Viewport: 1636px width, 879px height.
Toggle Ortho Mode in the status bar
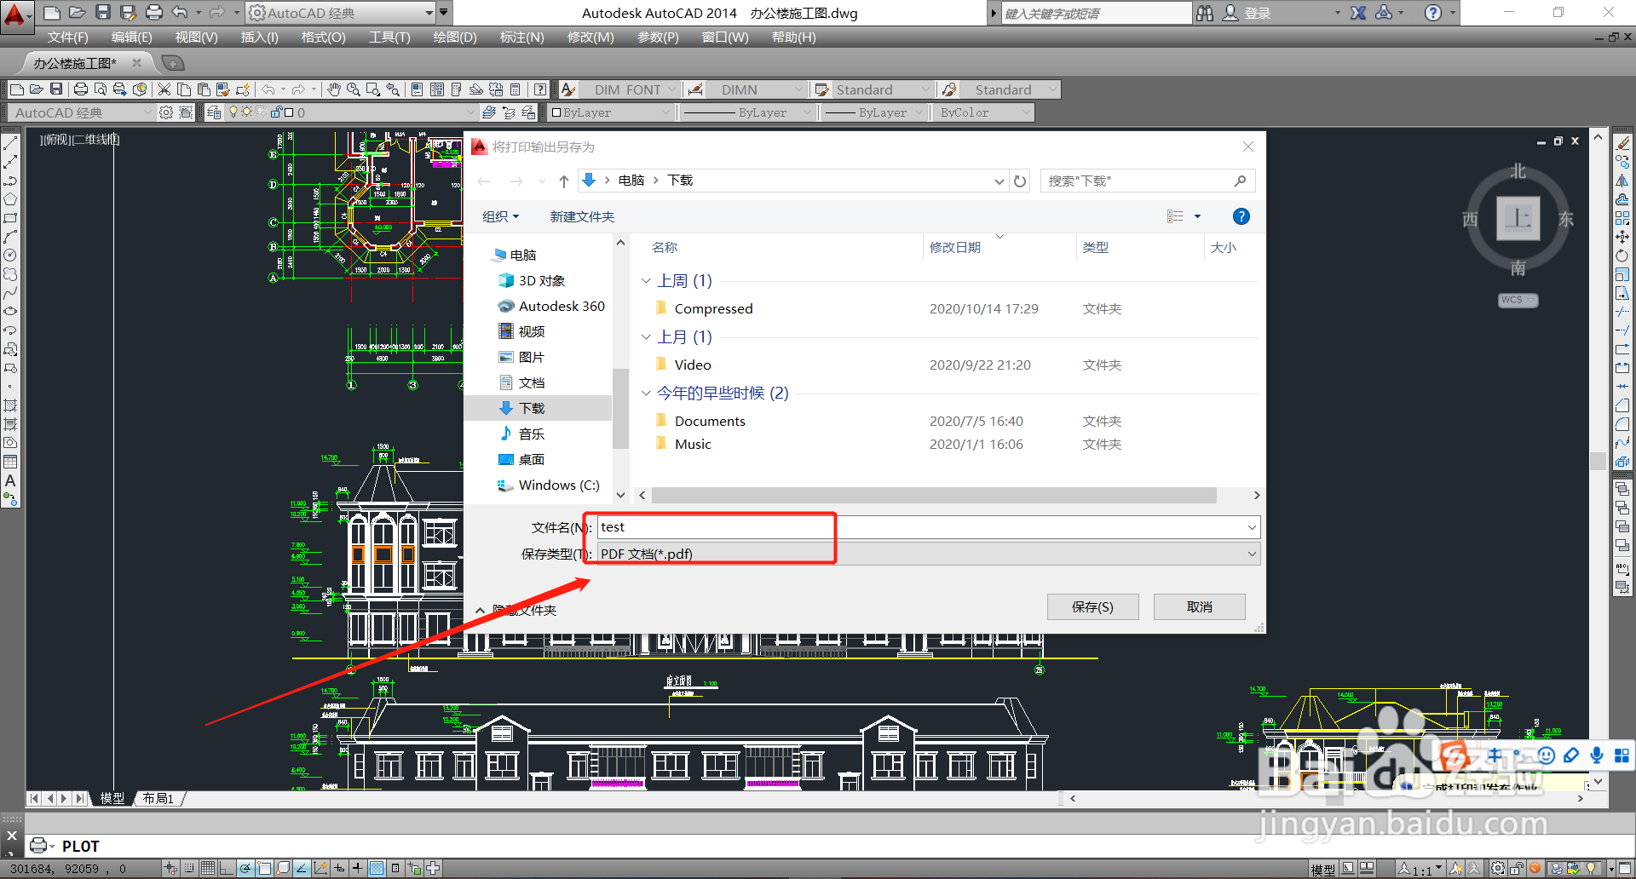[x=226, y=869]
